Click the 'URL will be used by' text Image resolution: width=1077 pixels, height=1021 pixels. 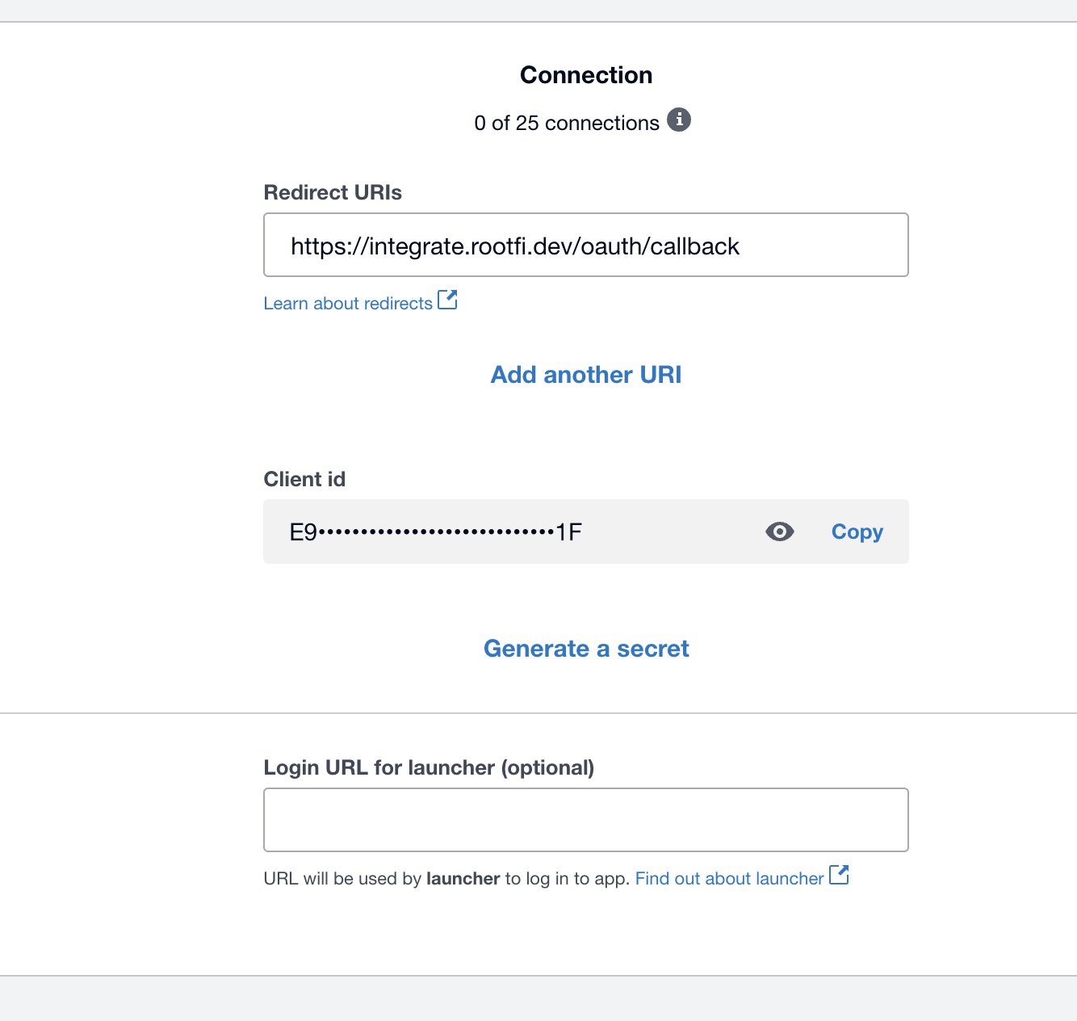point(342,879)
